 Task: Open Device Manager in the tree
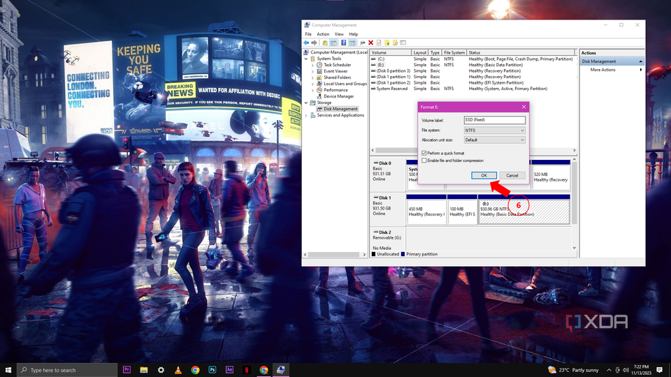point(338,96)
